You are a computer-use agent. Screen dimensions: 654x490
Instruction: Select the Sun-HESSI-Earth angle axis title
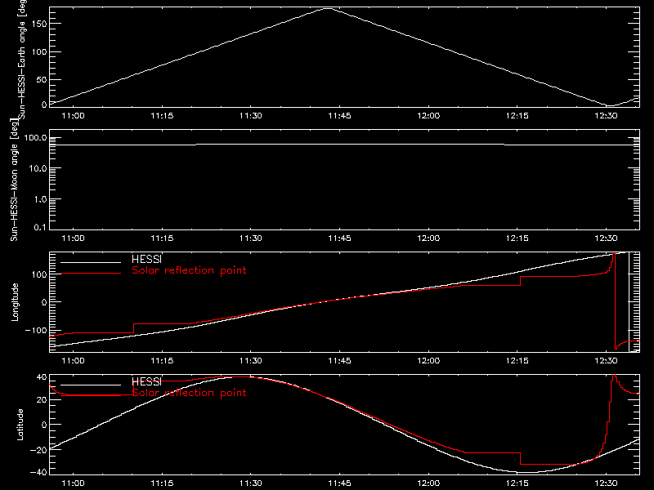pyautogui.click(x=22, y=60)
